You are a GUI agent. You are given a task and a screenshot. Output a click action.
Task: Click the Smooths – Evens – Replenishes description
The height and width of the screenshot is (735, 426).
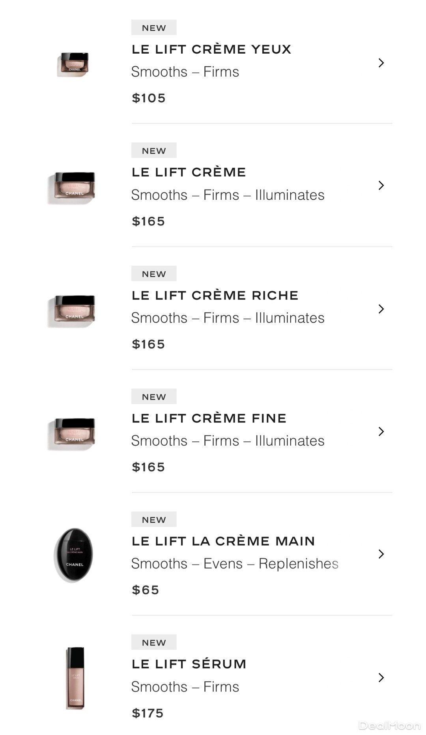click(235, 564)
